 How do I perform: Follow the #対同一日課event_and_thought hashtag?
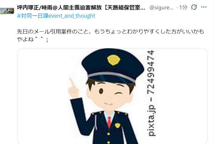pyautogui.click(x=56, y=16)
